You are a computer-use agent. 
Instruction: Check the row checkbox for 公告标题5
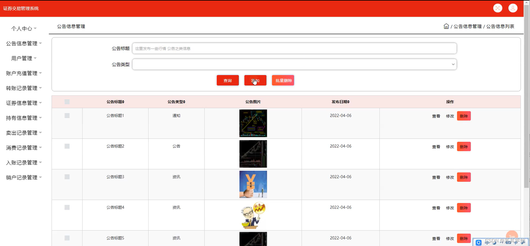pos(67,238)
